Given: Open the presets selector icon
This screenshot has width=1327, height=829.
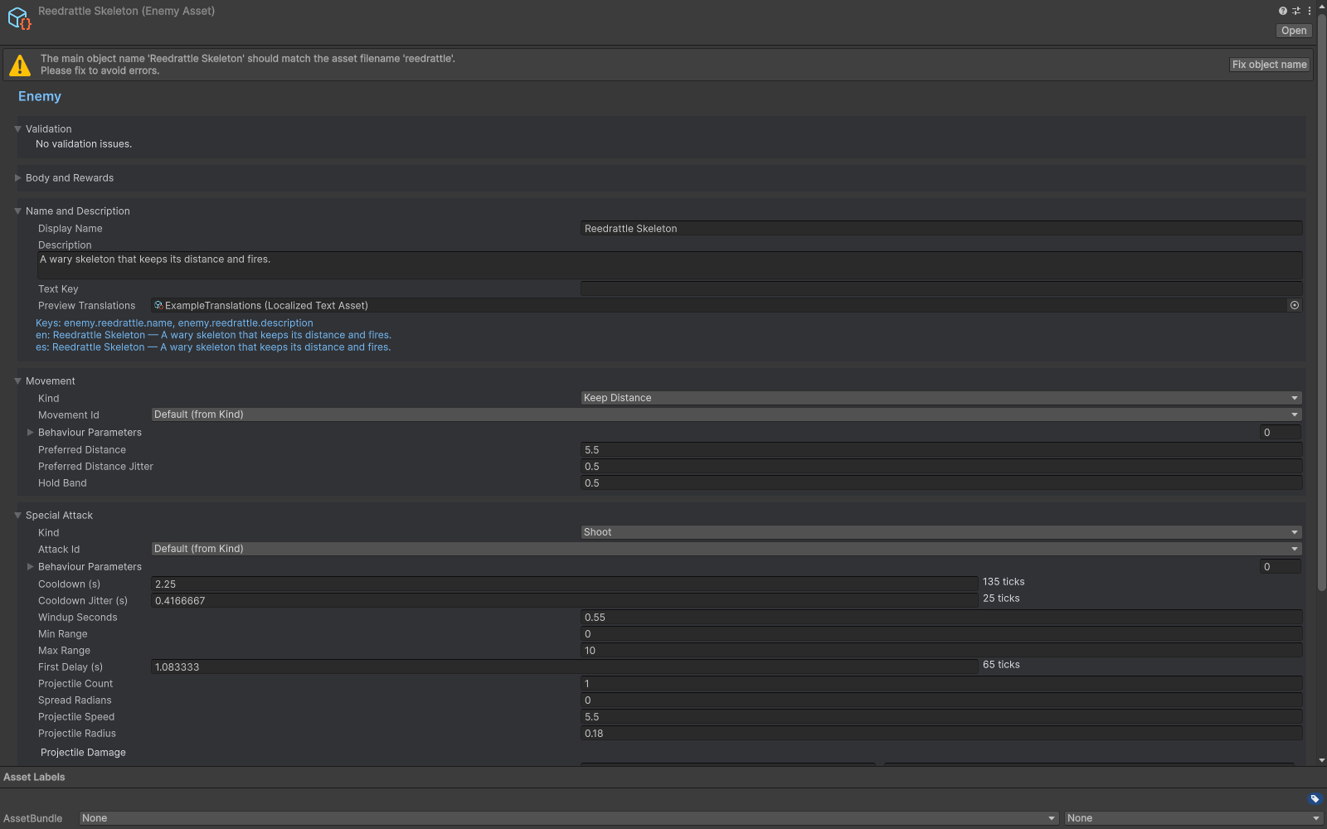Looking at the screenshot, I should [1296, 11].
